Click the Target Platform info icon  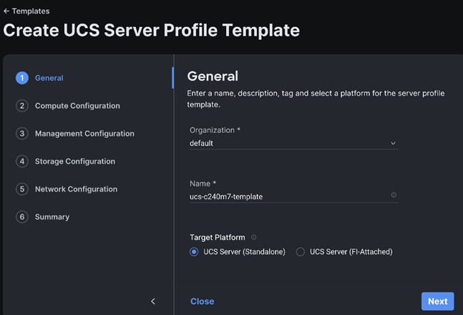[253, 237]
